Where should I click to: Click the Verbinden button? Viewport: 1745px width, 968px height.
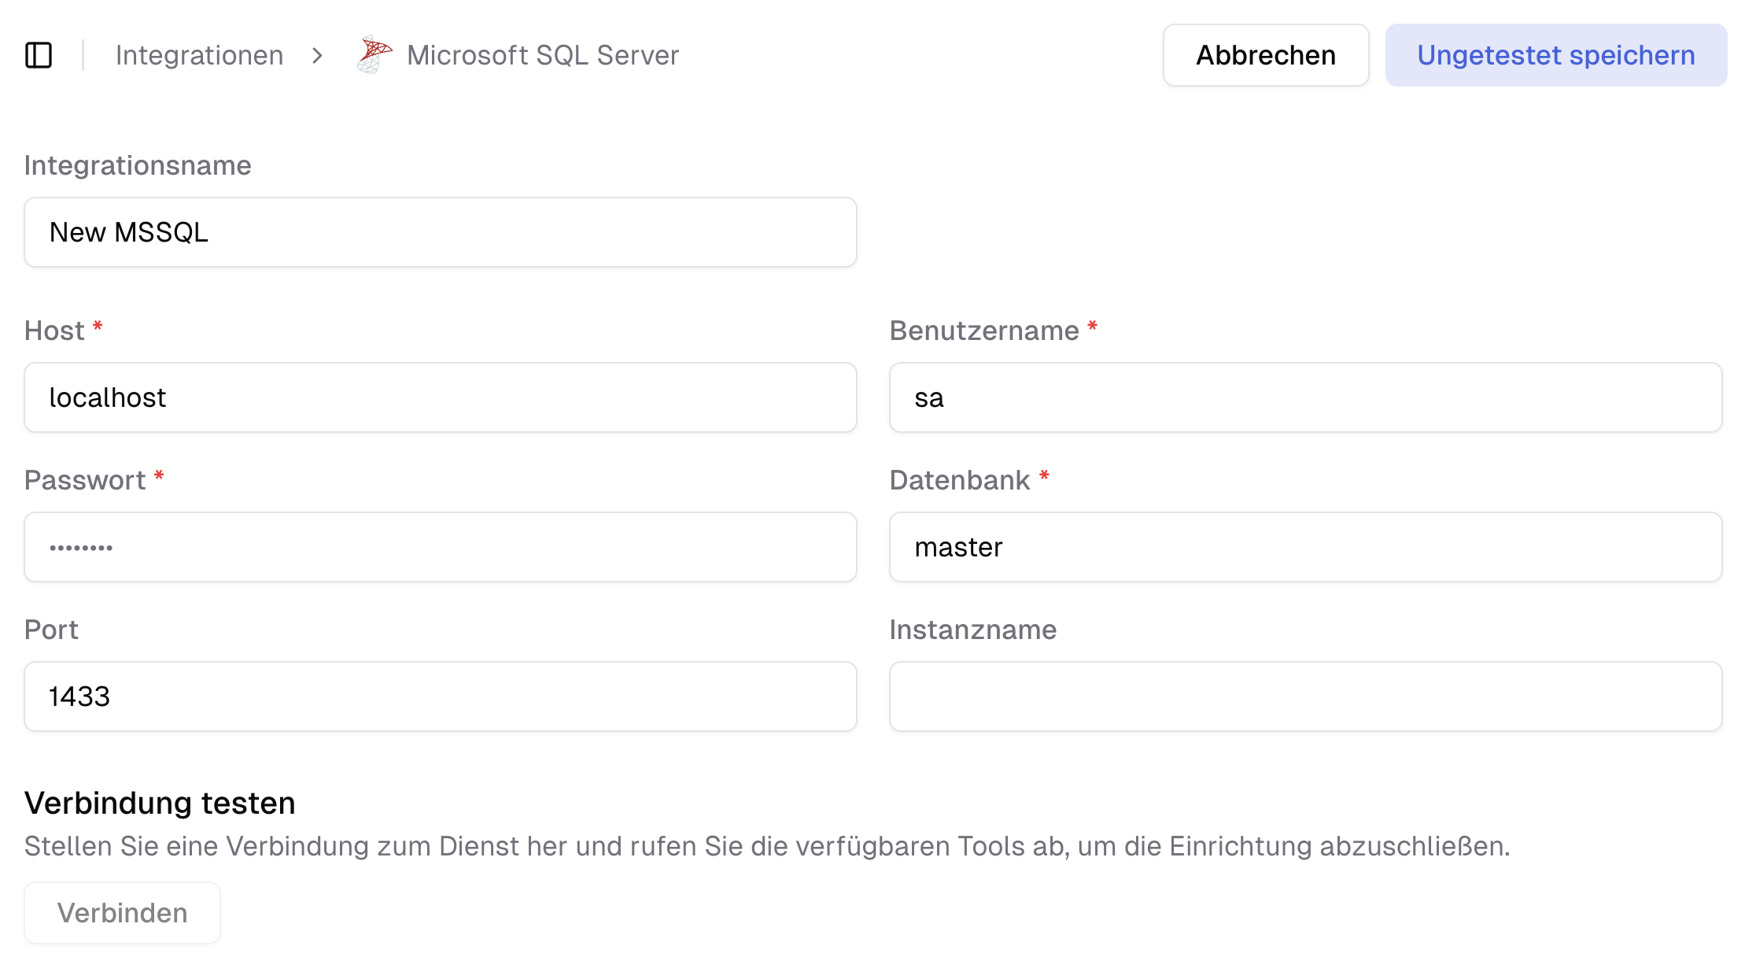[x=121, y=912]
